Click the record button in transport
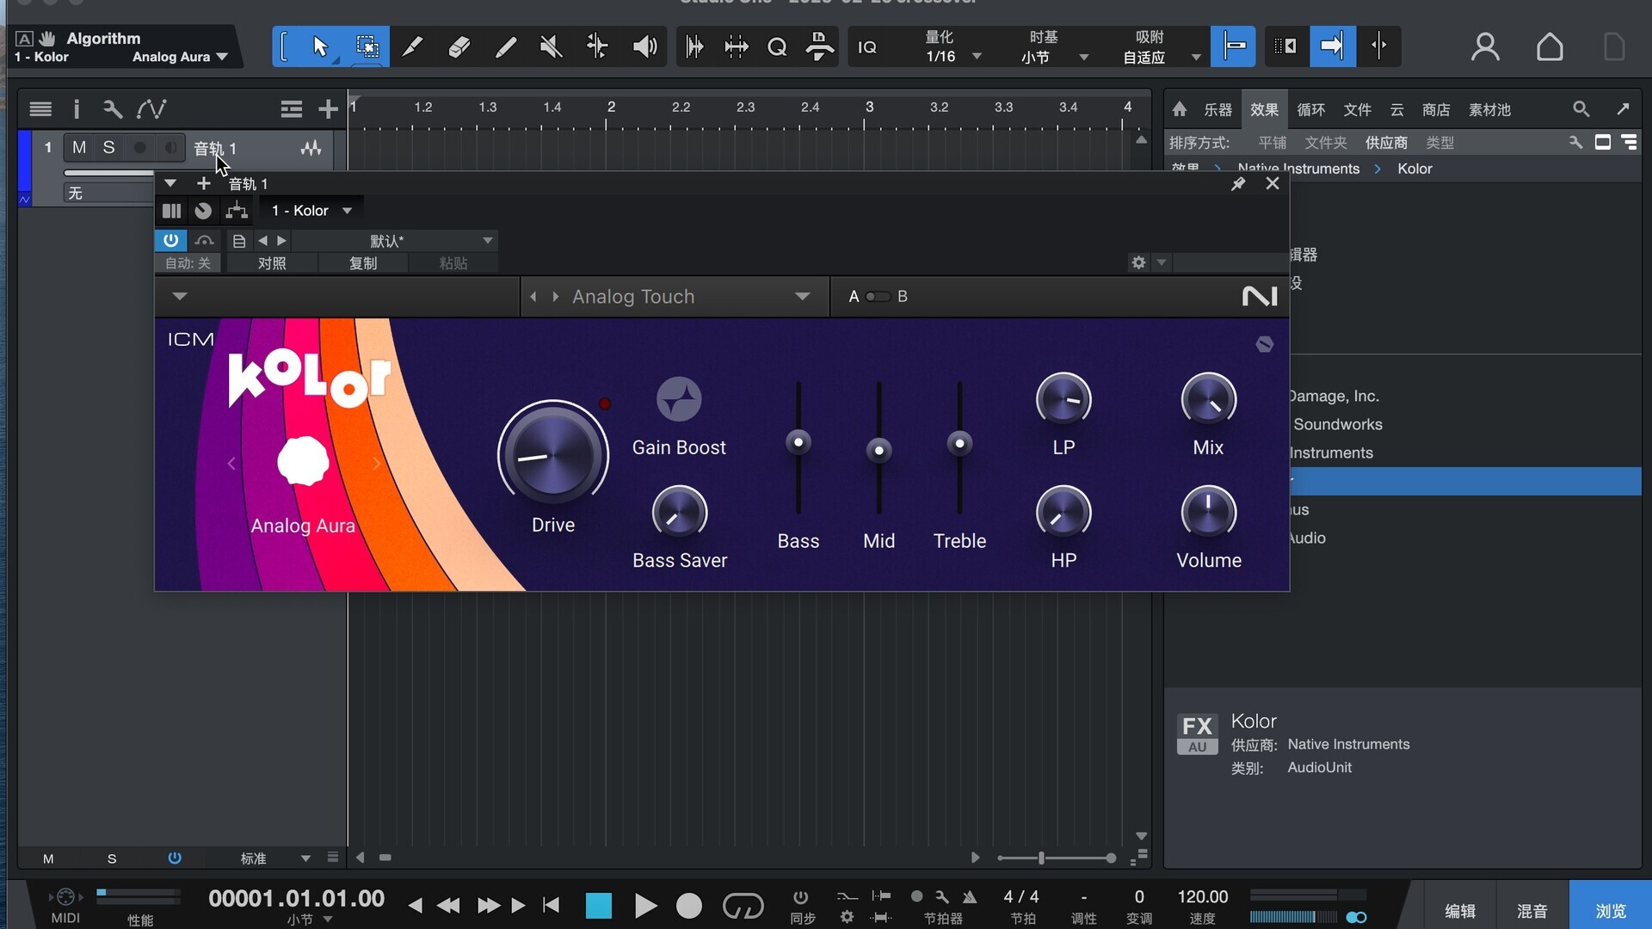The height and width of the screenshot is (929, 1652). coord(689,906)
